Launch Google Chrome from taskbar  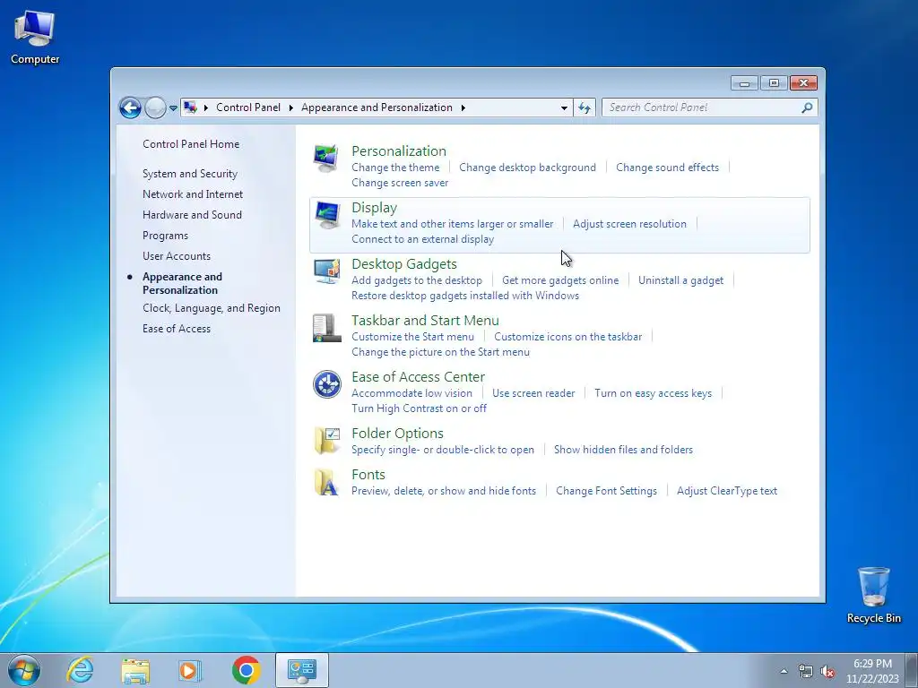246,670
